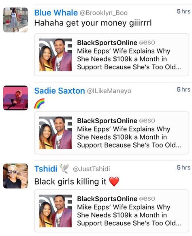Open the @JustTshidi handle
Viewport: 192px width, 236px height.
(92, 169)
